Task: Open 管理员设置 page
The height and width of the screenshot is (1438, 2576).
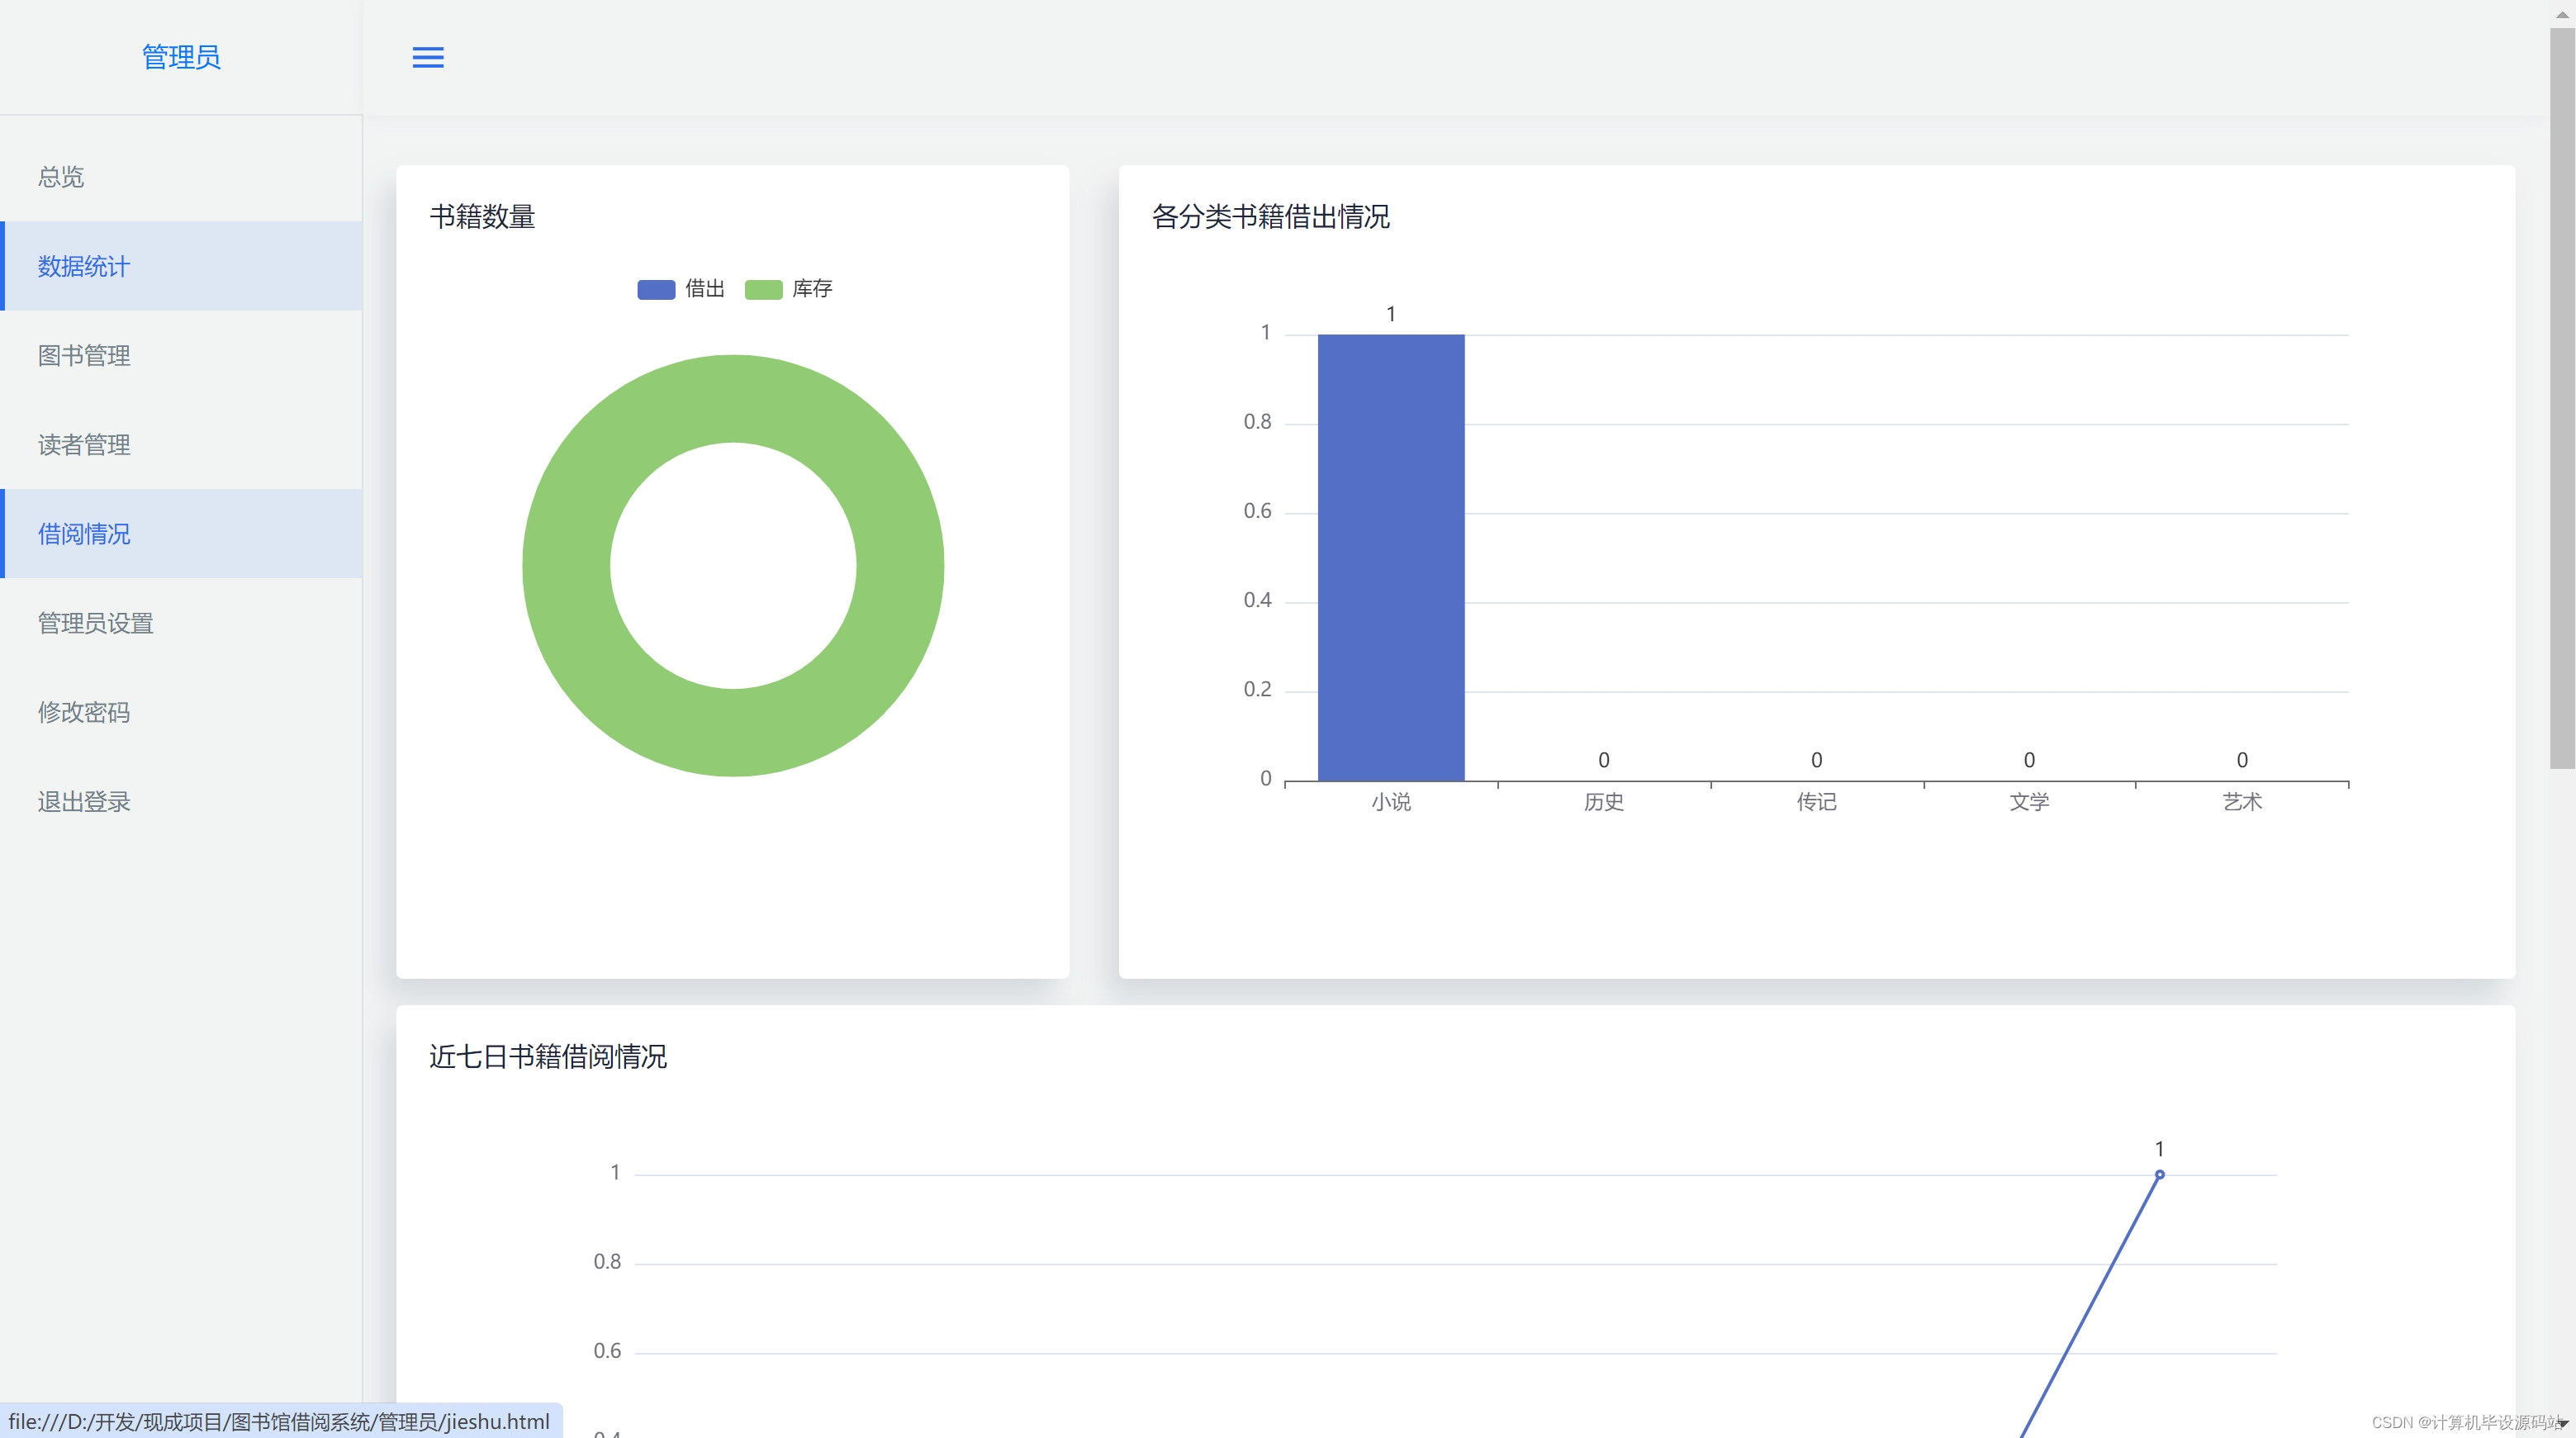Action: click(96, 622)
